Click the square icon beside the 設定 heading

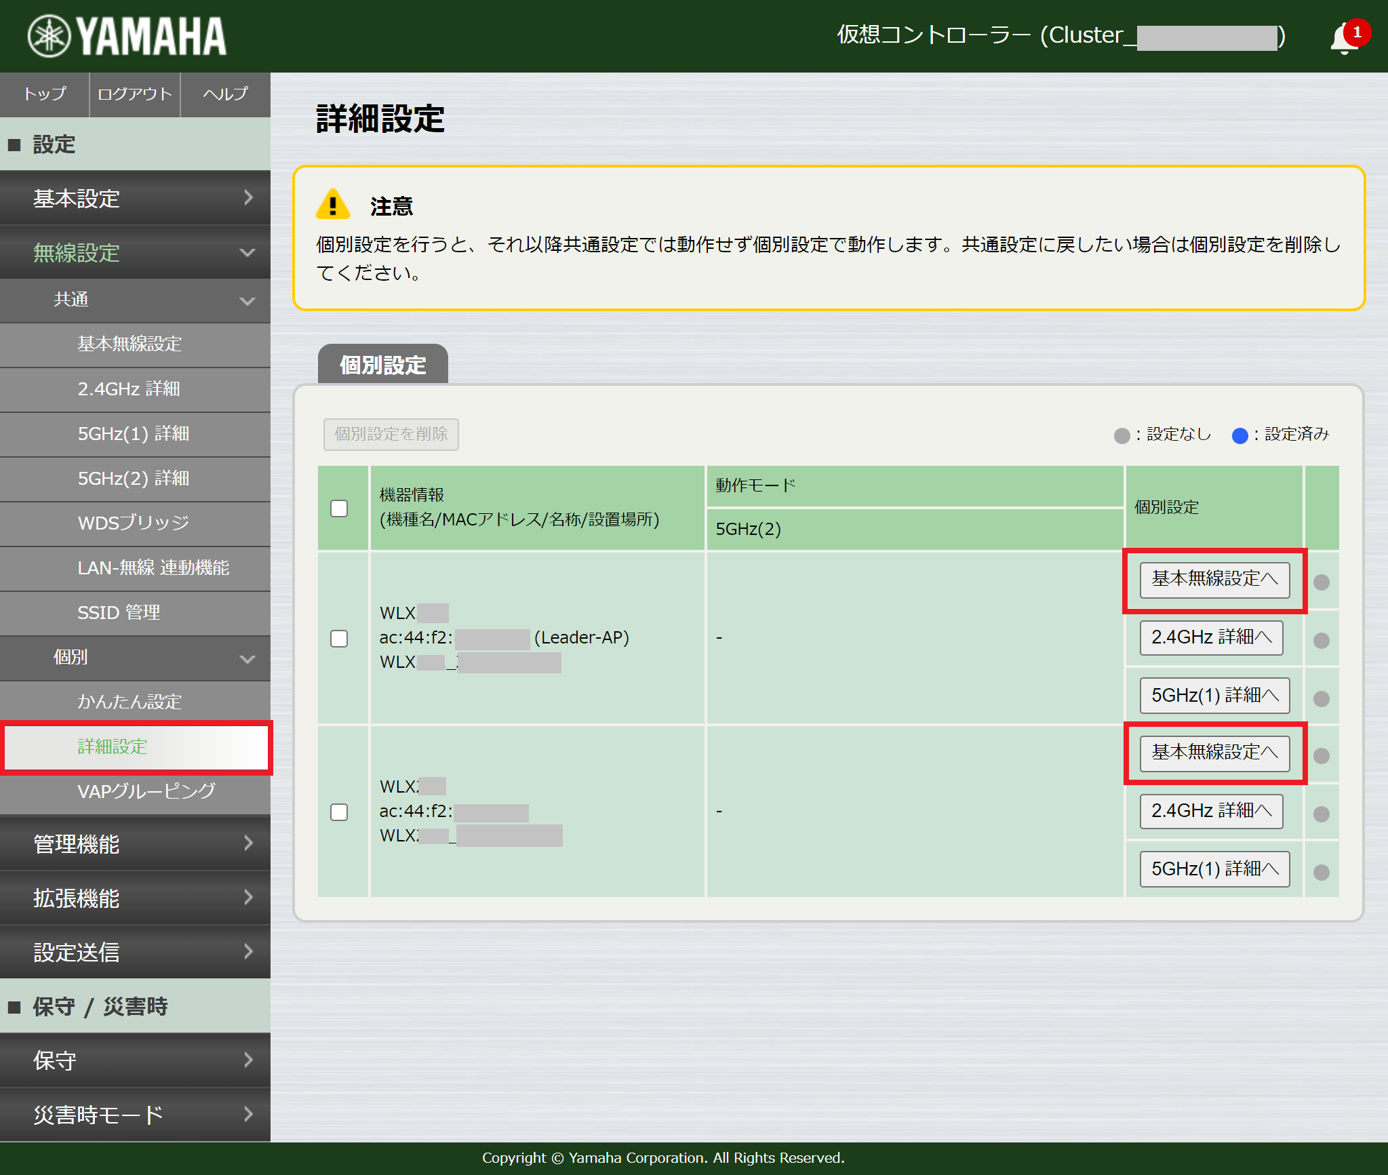[16, 144]
